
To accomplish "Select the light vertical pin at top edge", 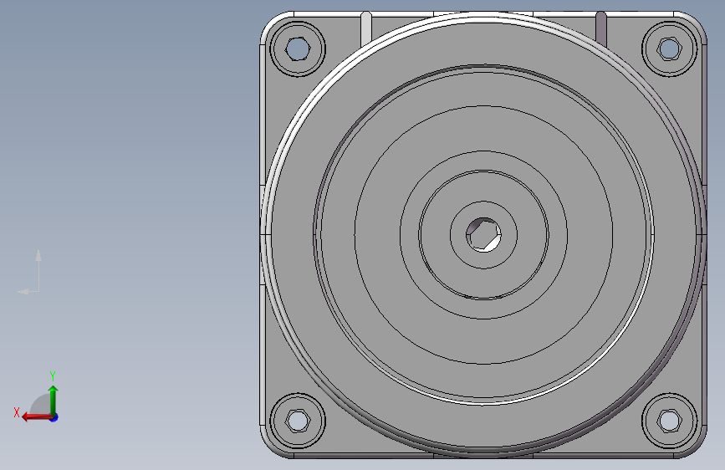I will click(x=365, y=28).
